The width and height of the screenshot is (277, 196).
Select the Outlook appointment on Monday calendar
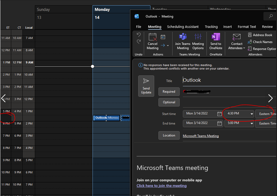[x=106, y=118]
